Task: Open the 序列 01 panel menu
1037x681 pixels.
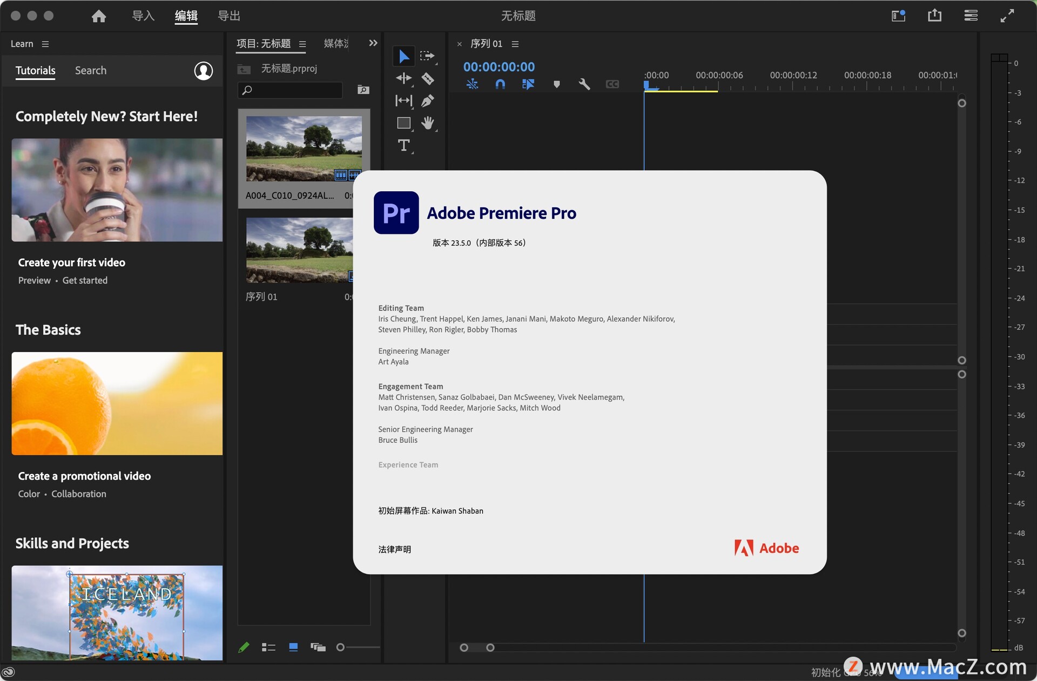Action: 515,44
